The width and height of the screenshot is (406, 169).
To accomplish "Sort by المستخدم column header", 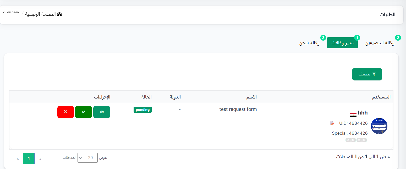I will point(381,97).
